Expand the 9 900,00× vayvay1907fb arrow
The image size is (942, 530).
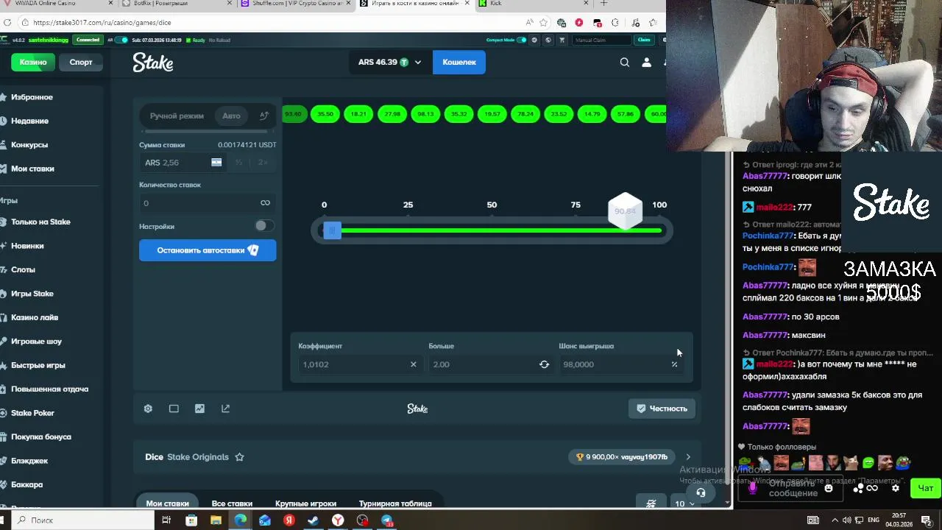click(688, 457)
